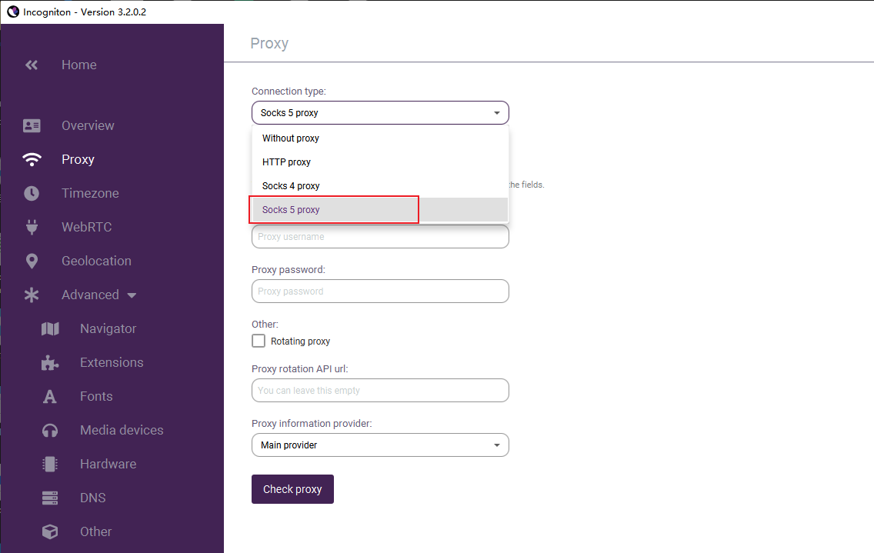
Task: Click the Overview ID card icon
Action: [32, 125]
